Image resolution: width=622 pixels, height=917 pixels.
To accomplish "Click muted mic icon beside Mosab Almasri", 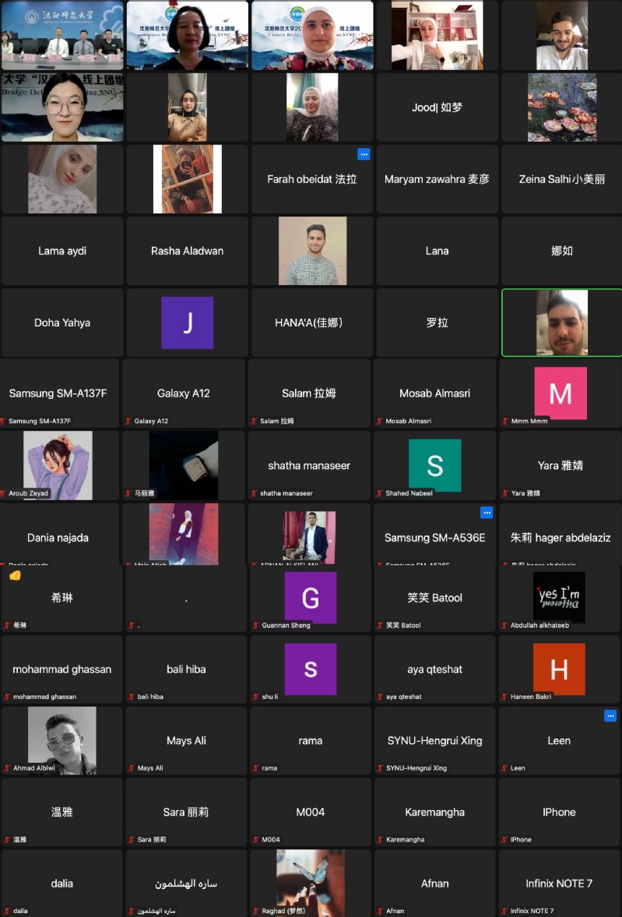I will 380,421.
